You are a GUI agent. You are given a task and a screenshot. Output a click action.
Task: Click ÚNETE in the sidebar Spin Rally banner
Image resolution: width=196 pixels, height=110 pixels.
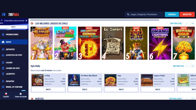click(13, 27)
